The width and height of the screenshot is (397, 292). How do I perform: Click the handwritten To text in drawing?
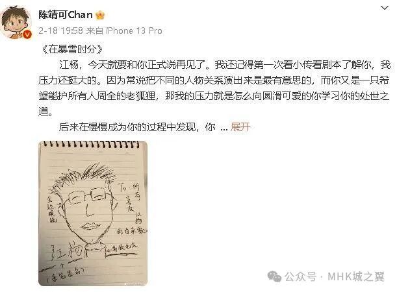click(x=123, y=188)
